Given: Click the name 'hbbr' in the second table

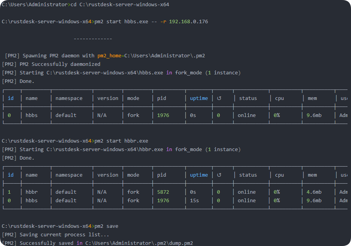Looking at the screenshot, I should (x=31, y=192).
